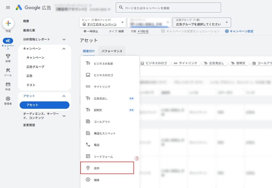Open 広告 in navigation

click(29, 76)
